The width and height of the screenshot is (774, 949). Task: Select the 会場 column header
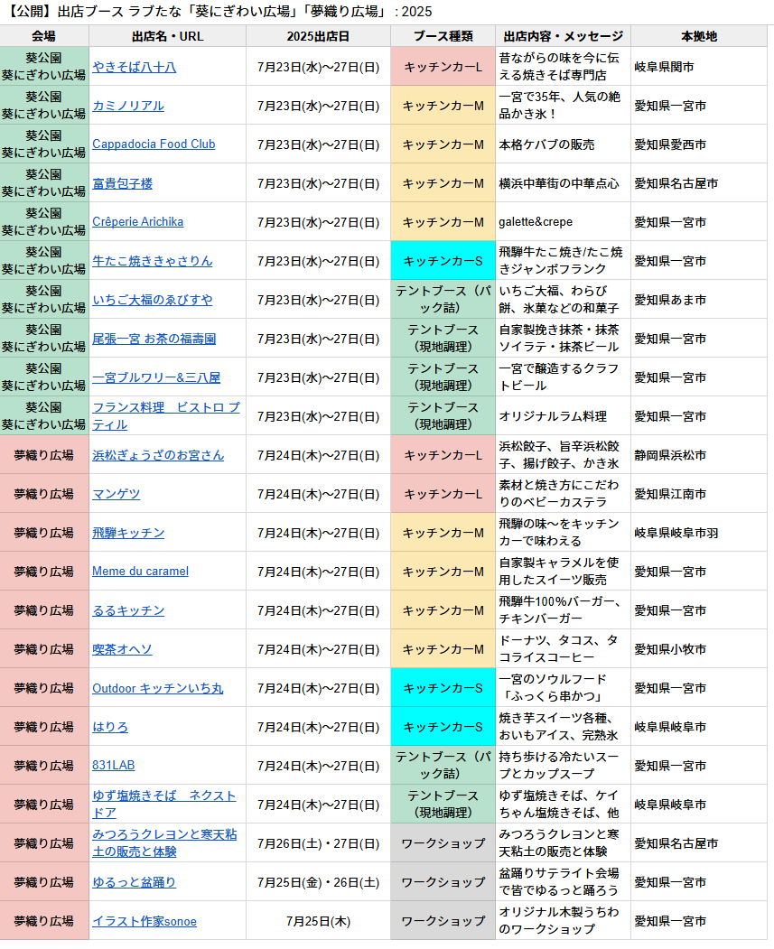point(44,36)
